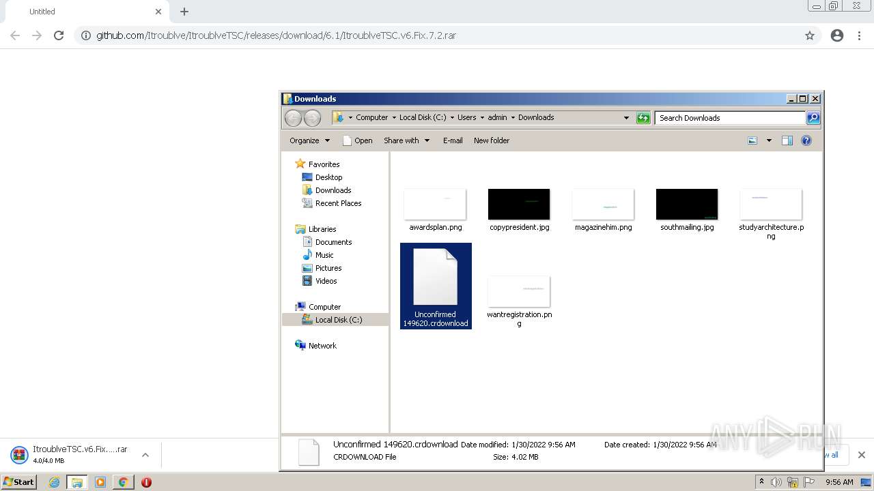Click Chrome back navigation arrow
The image size is (874, 491).
(x=15, y=35)
